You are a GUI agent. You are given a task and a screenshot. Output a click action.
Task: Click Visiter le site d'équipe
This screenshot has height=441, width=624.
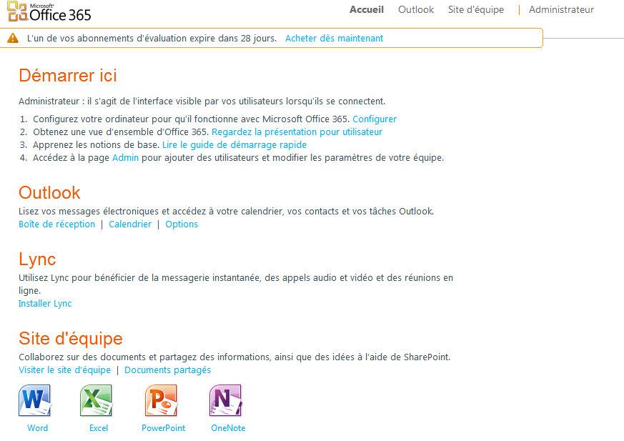tap(64, 370)
